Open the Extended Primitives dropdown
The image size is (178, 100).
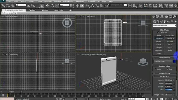point(165,26)
